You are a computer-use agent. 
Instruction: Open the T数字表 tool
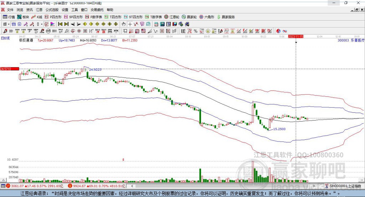(153, 17)
